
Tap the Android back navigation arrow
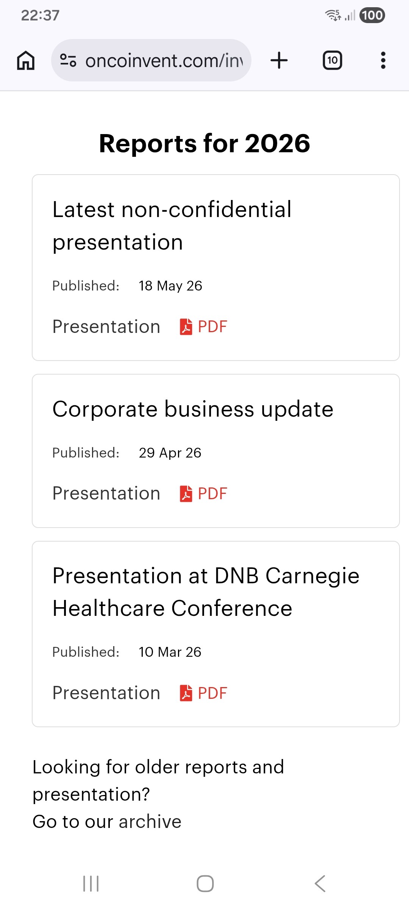tap(320, 884)
